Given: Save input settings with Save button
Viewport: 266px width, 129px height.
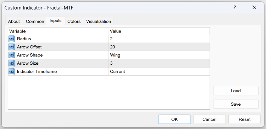Looking at the screenshot, I should (236, 104).
